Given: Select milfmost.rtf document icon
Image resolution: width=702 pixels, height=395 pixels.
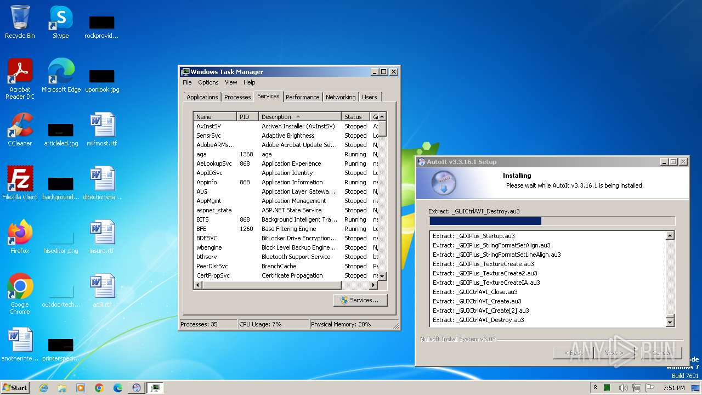Looking at the screenshot, I should coord(102,129).
